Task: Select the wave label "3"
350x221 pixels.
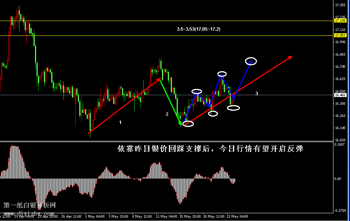Action: tap(257, 94)
